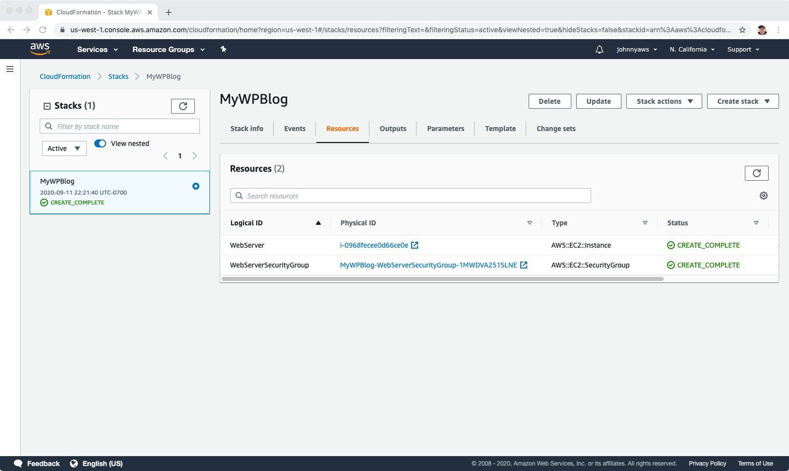Click the Search resources field
The width and height of the screenshot is (789, 471).
pos(410,196)
